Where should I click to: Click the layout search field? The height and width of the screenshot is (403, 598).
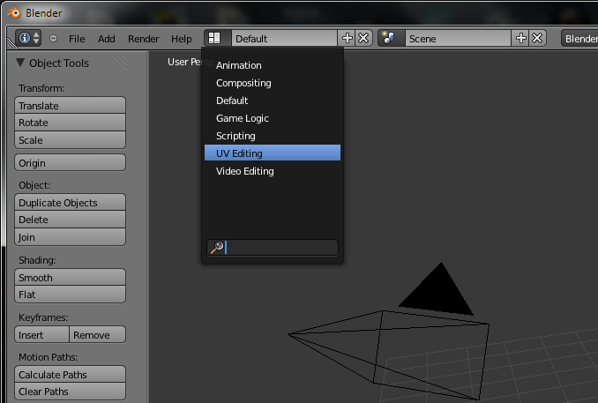pos(280,248)
